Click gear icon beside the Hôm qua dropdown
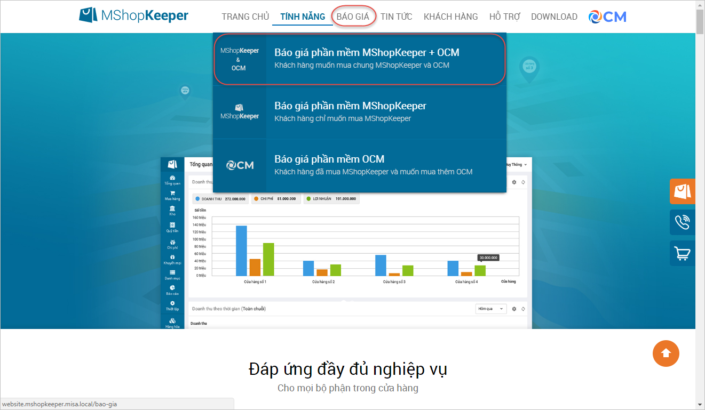 514,309
